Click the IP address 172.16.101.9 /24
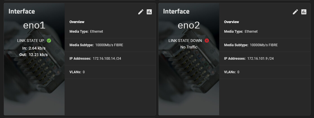The width and height of the screenshot is (314, 118). [260, 59]
